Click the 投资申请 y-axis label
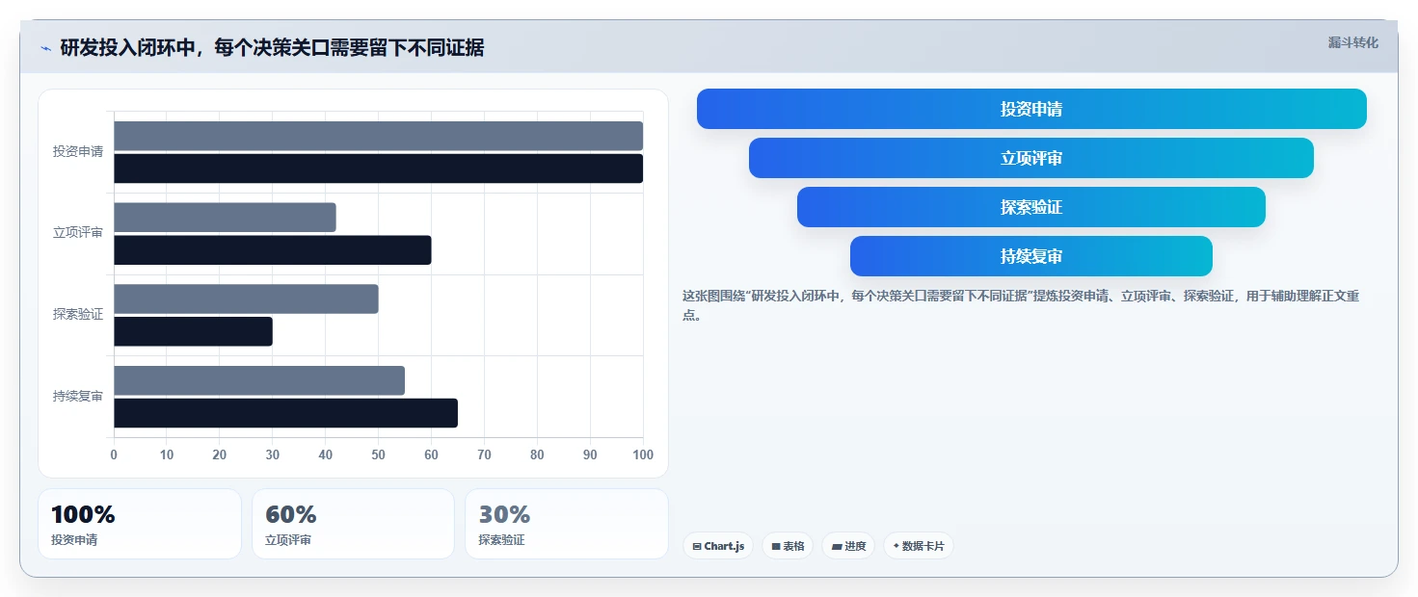 point(78,152)
